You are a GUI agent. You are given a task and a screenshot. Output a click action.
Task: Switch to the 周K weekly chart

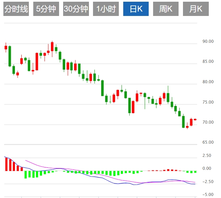[x=166, y=9]
